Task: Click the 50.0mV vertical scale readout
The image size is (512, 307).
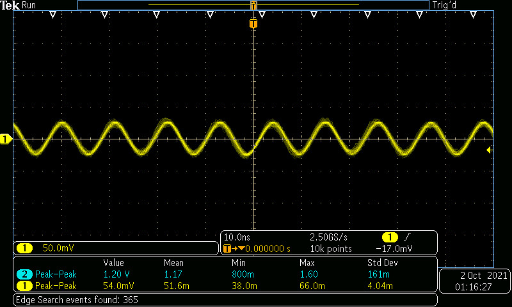Action: (58, 248)
